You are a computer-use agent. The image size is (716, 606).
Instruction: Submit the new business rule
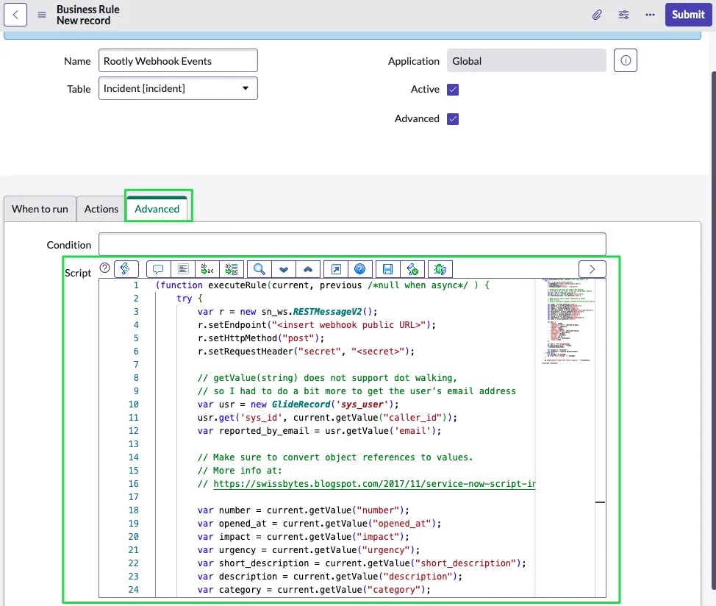pyautogui.click(x=688, y=15)
